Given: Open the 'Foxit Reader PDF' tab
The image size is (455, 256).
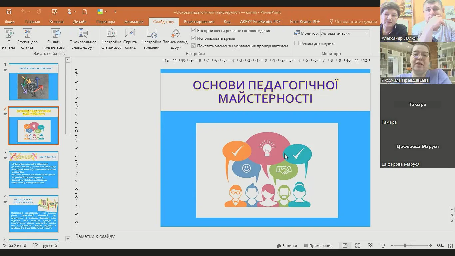Looking at the screenshot, I should pyautogui.click(x=305, y=21).
